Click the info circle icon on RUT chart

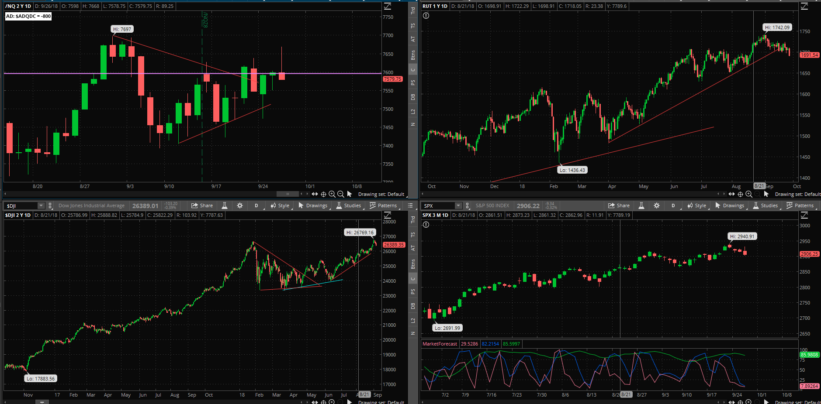(426, 16)
